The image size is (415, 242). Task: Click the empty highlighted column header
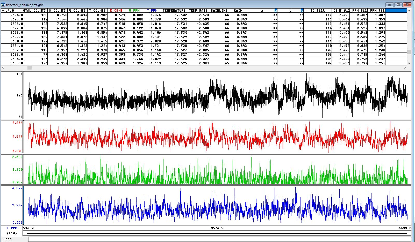coord(396,11)
